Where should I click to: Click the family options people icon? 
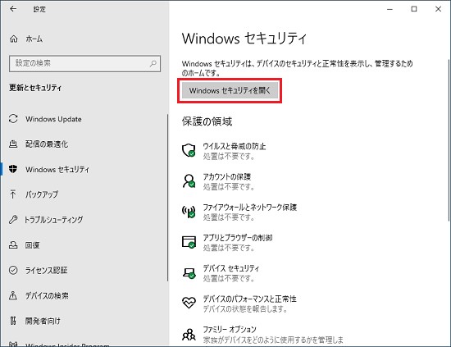point(189,335)
